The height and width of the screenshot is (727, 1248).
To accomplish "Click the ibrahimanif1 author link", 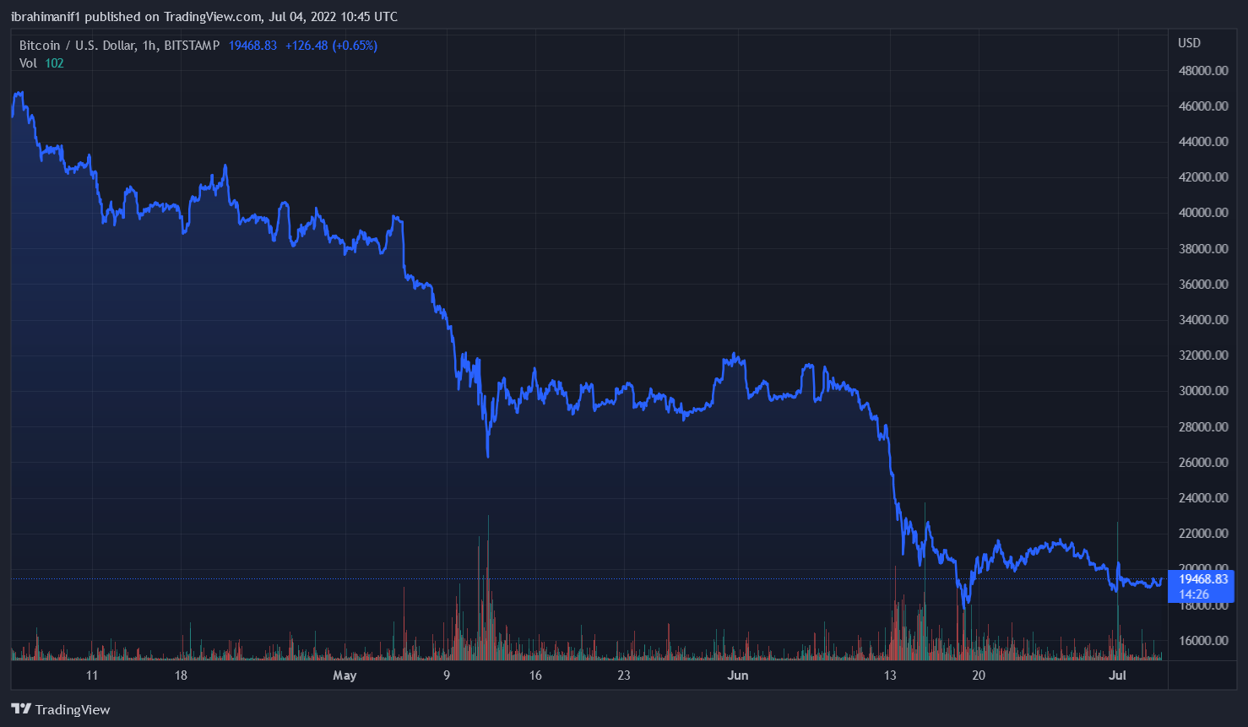I will [x=44, y=16].
